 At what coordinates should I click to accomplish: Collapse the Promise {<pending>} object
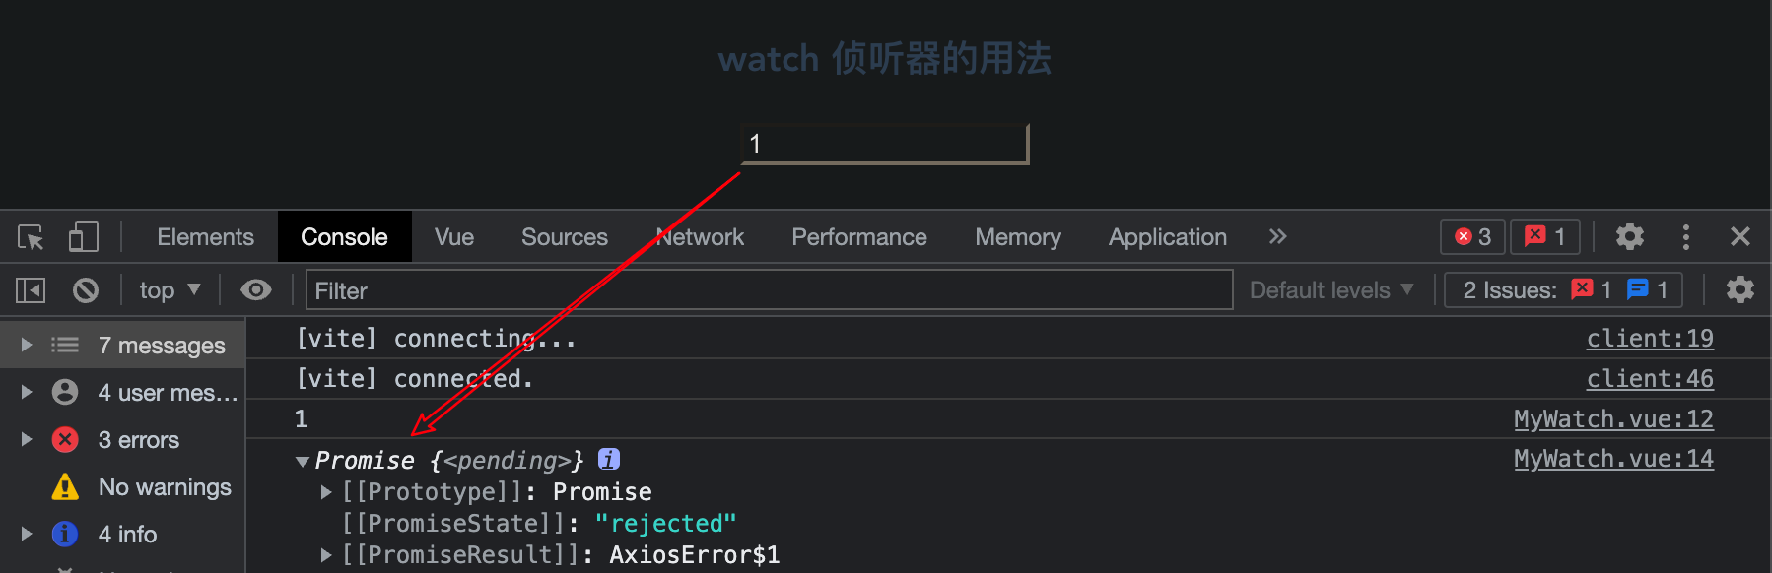click(x=303, y=461)
